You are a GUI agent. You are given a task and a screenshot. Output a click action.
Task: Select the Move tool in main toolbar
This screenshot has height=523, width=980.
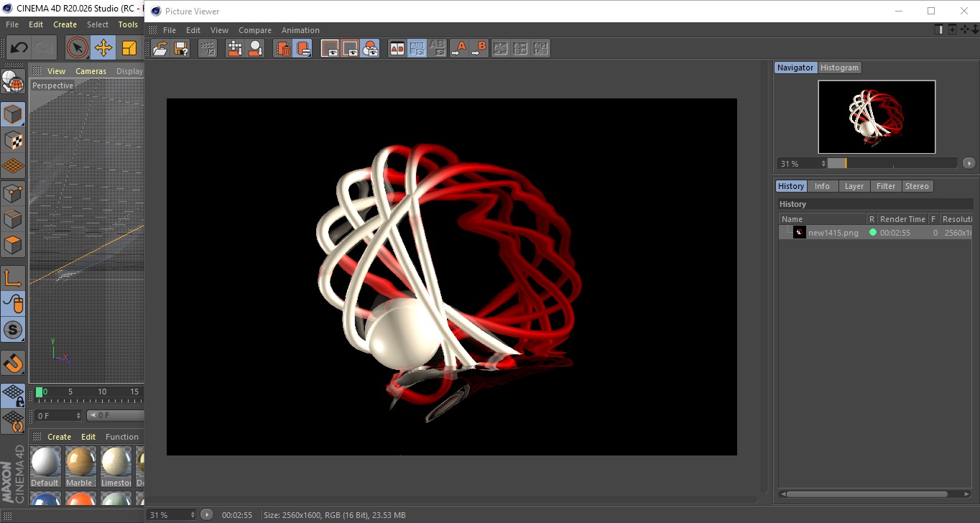103,48
